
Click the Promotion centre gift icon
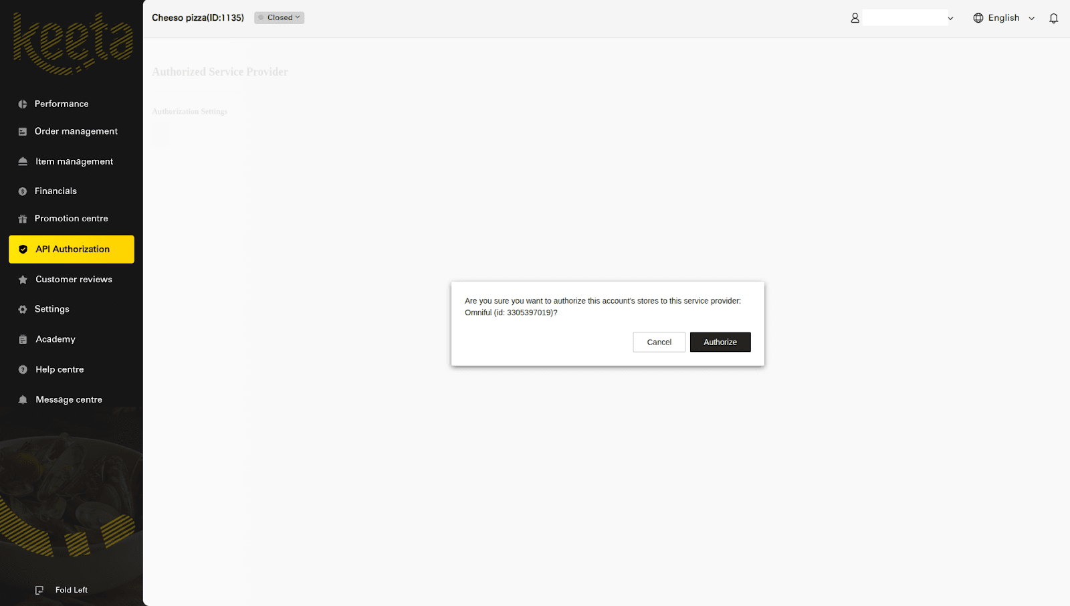coord(23,219)
